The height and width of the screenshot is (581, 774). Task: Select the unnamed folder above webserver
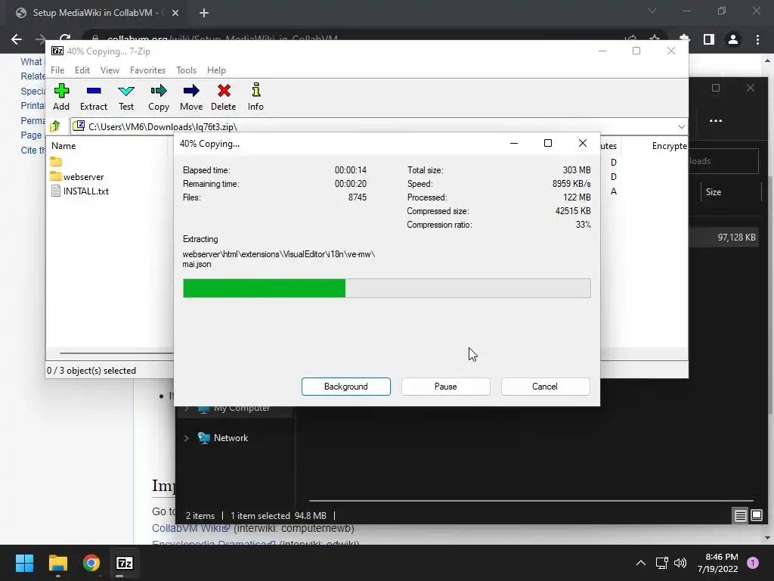(56, 162)
